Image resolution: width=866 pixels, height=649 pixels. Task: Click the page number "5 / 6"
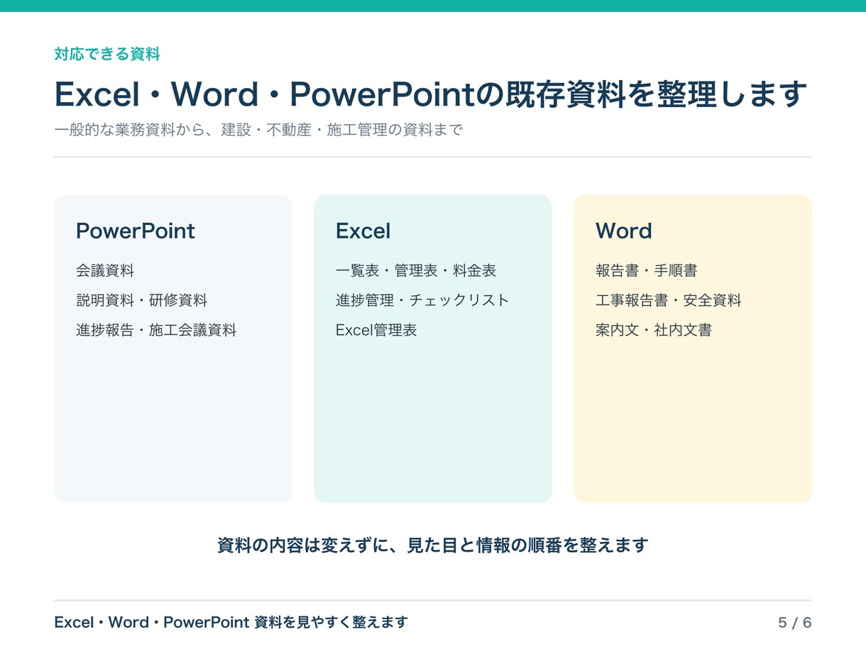point(795,623)
